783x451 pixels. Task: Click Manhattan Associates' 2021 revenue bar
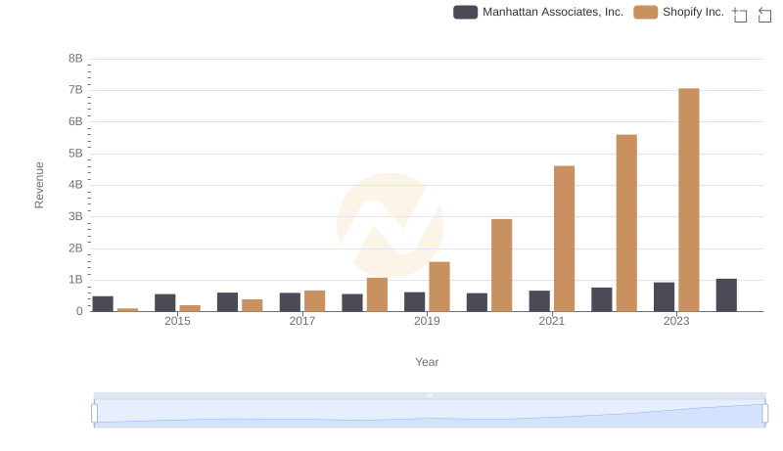pyautogui.click(x=539, y=301)
